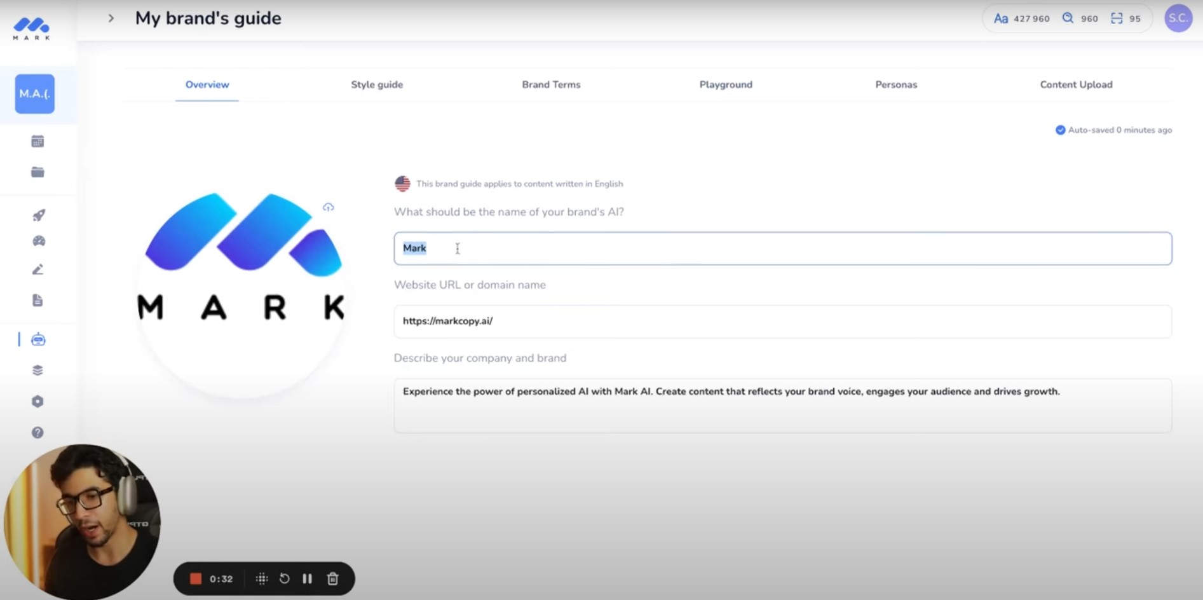Switch to the Overview tab
Viewport: 1203px width, 600px height.
point(207,85)
